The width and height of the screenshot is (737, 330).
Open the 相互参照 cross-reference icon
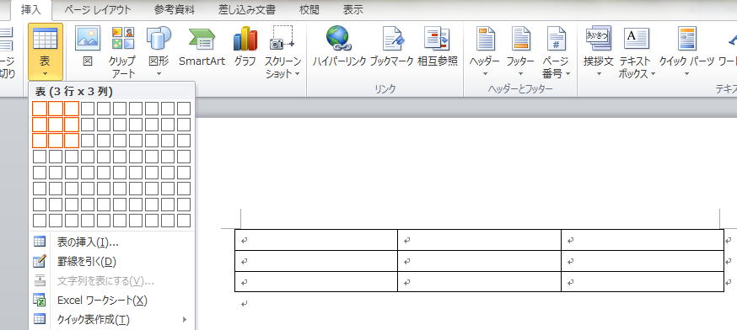pos(437,47)
